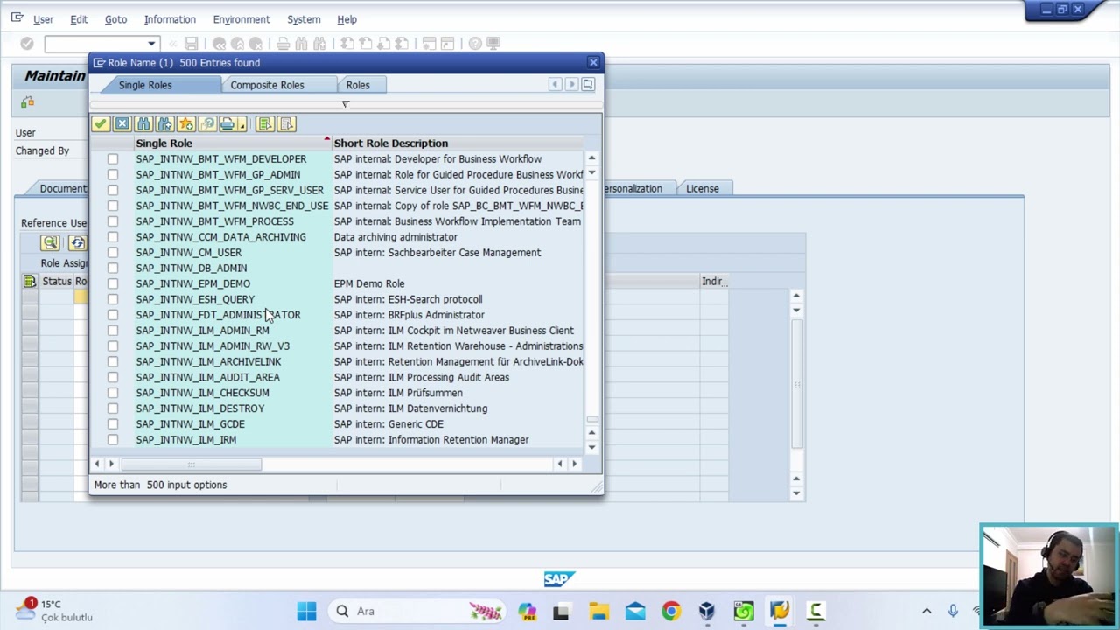Show hidden system tray icons chevron
The width and height of the screenshot is (1120, 630).
pyautogui.click(x=927, y=611)
